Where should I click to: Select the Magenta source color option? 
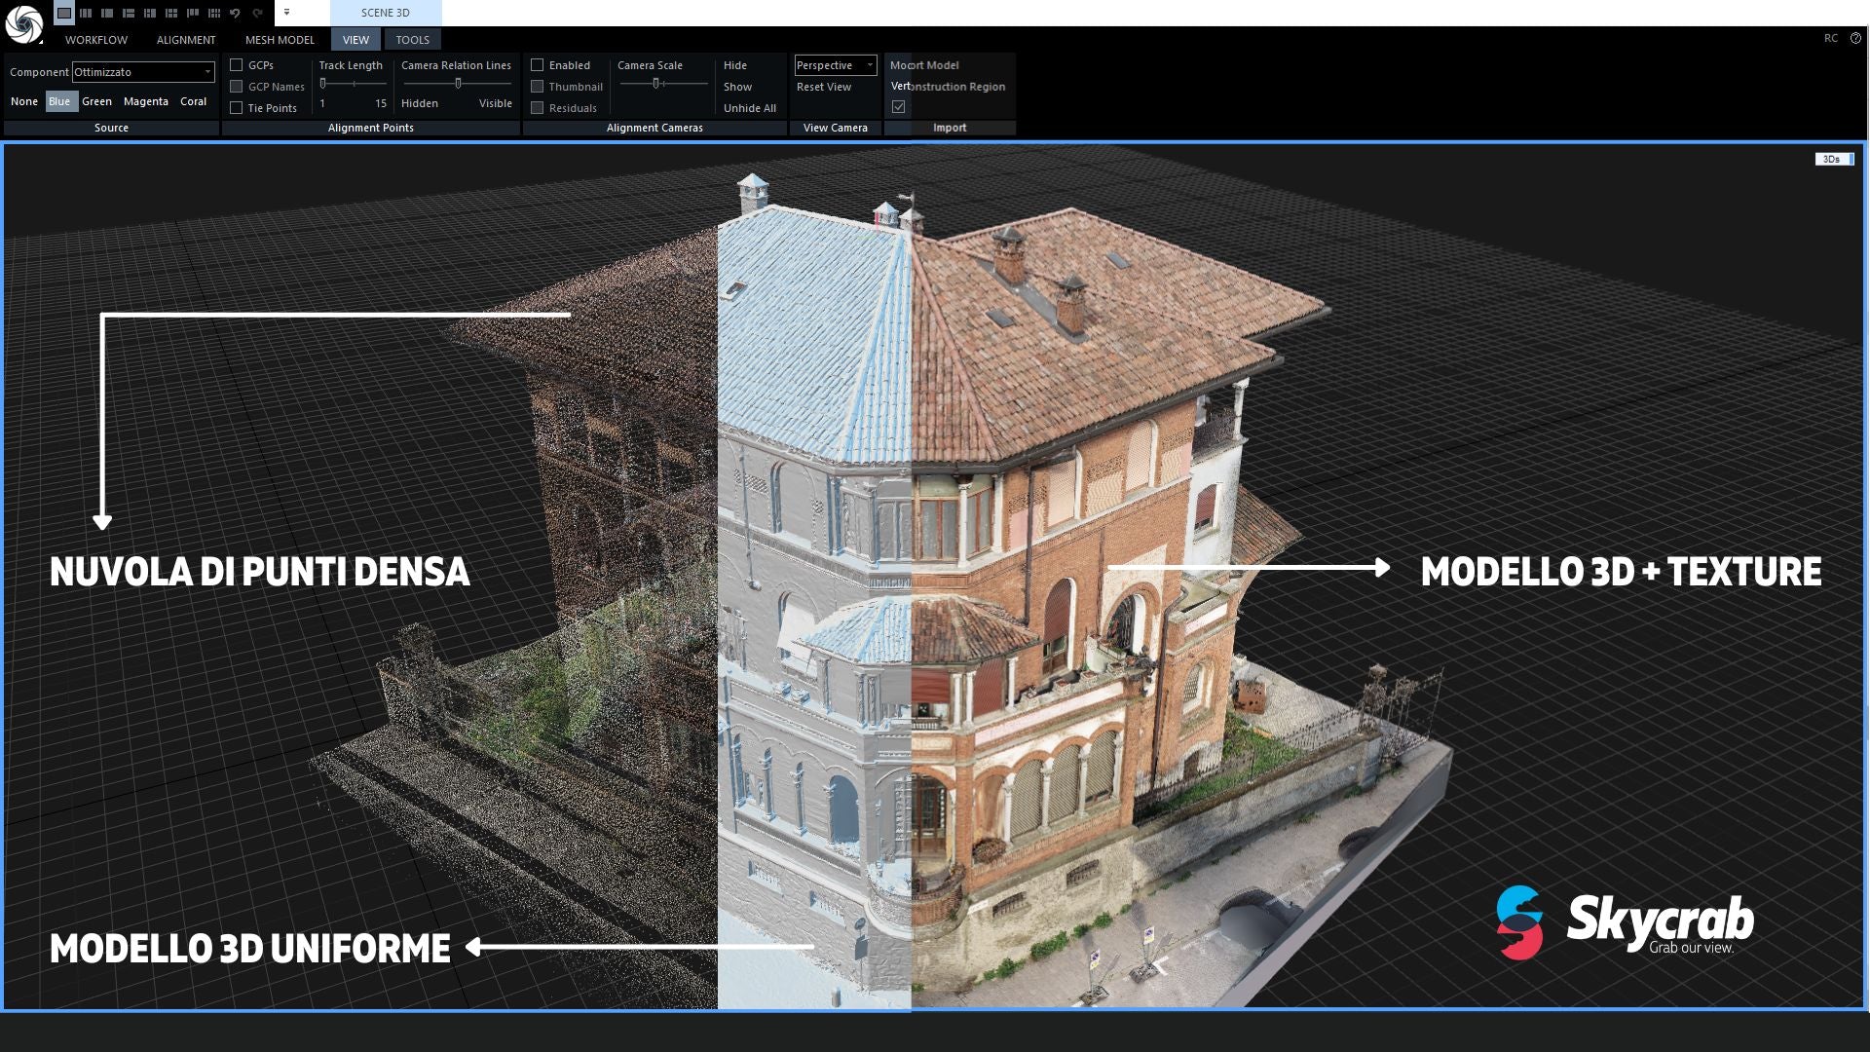pos(145,101)
